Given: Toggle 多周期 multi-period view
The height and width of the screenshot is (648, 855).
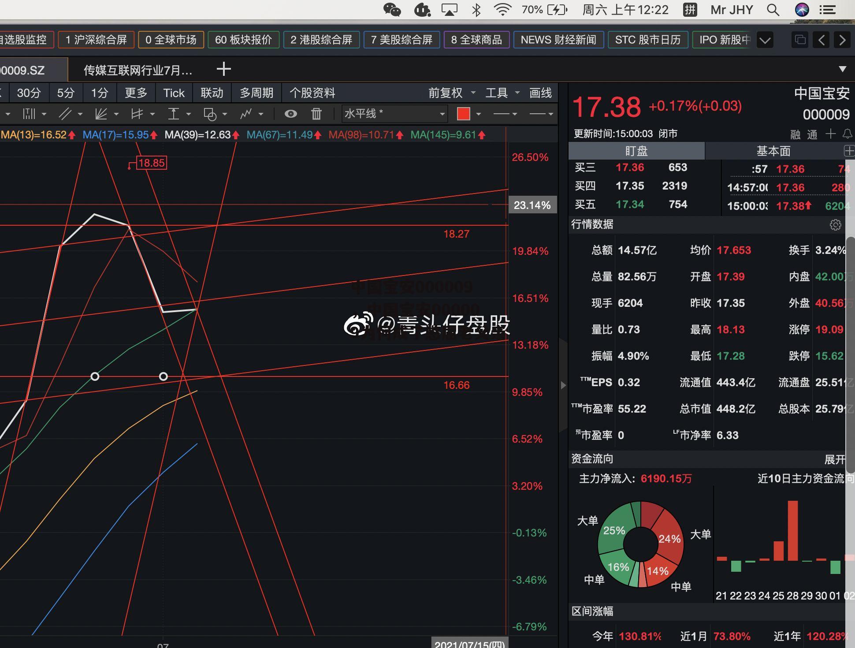Looking at the screenshot, I should (x=256, y=93).
